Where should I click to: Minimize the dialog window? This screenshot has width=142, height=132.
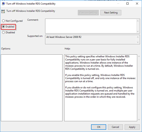click(118, 4)
